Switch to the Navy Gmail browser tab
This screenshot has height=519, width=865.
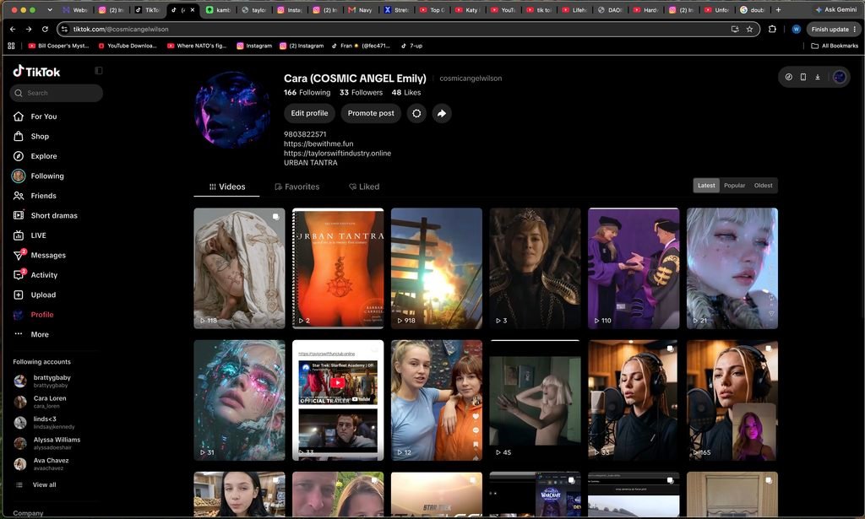360,10
